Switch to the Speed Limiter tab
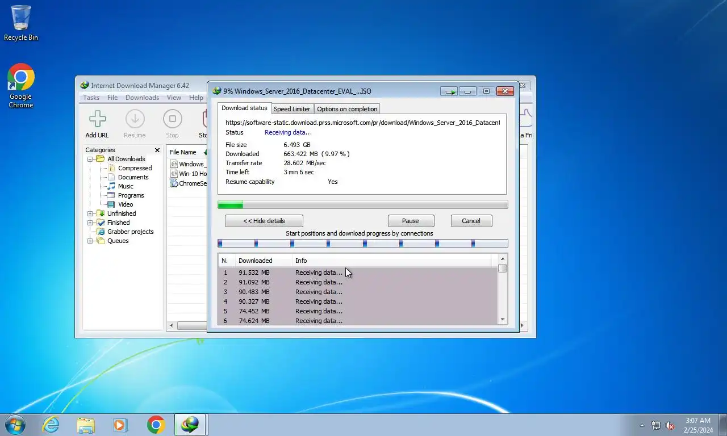 pos(292,109)
